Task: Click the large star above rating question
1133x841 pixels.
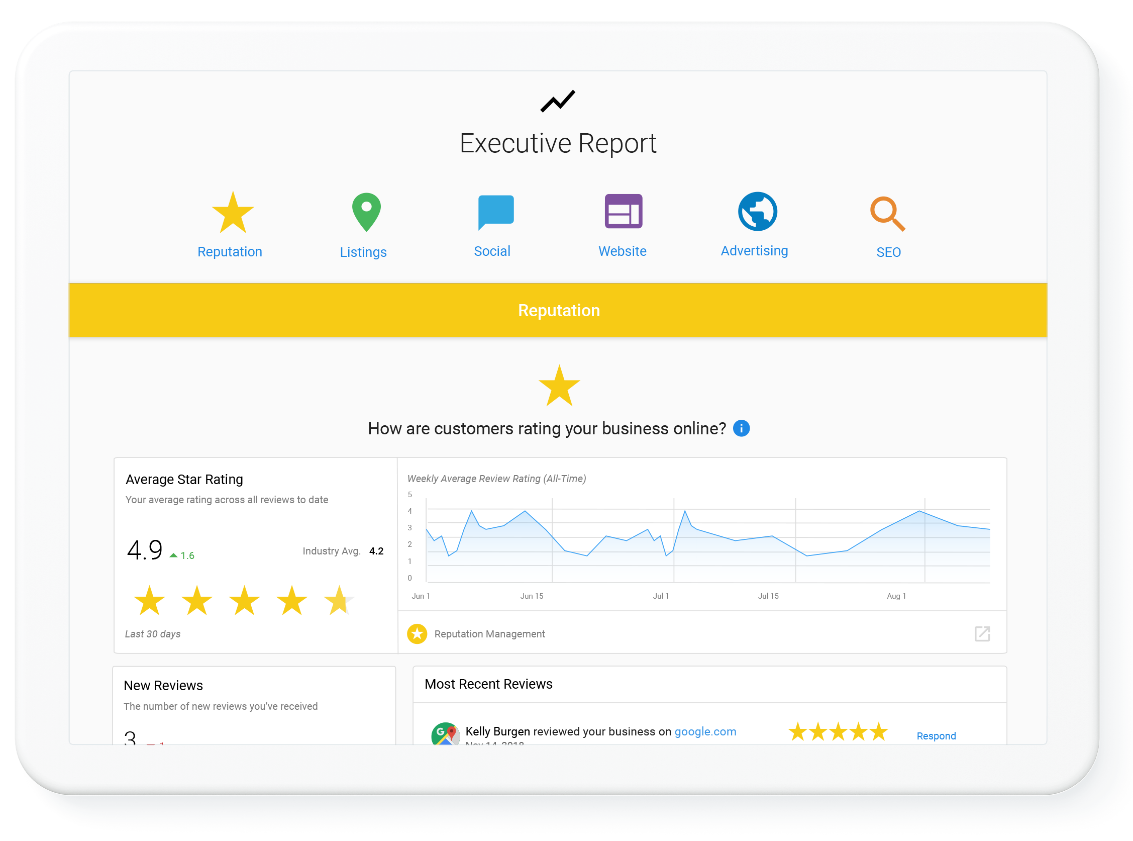Action: (x=559, y=386)
